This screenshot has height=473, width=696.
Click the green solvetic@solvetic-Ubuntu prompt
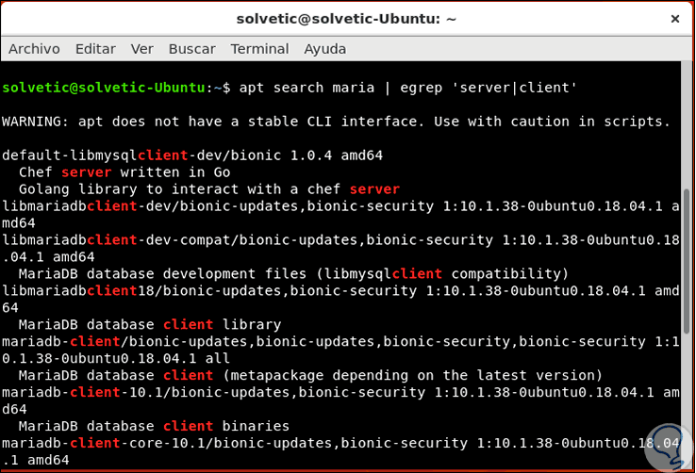(x=104, y=88)
